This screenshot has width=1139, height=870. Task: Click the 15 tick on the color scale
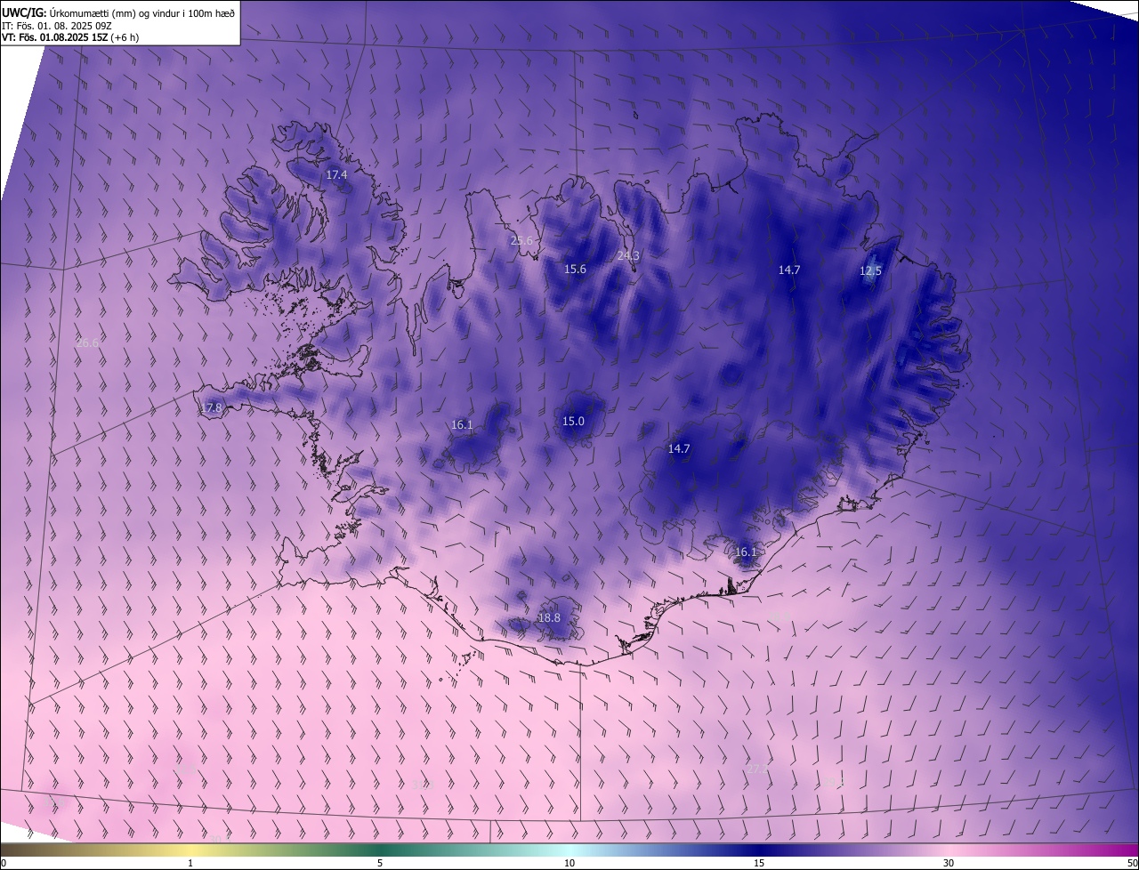click(759, 863)
